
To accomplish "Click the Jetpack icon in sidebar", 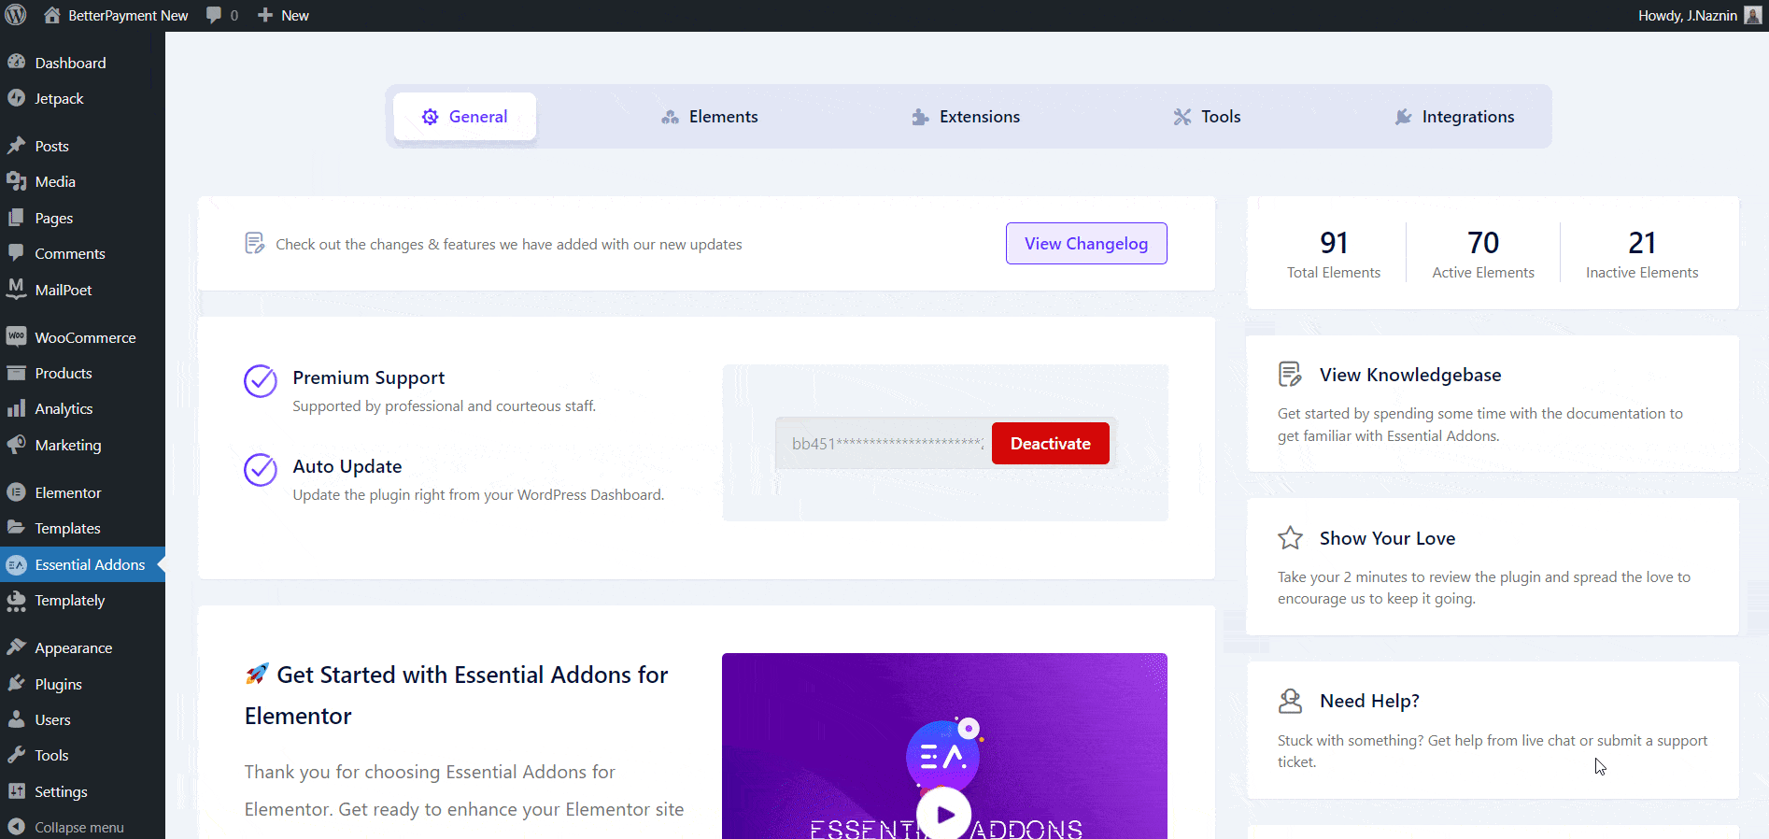I will point(16,98).
